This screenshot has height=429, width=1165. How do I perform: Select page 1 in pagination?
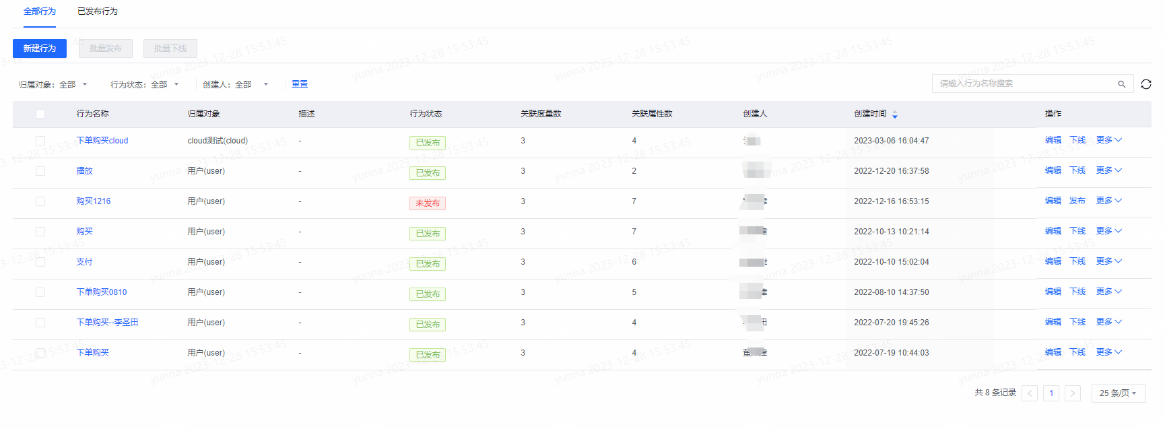(x=1051, y=393)
